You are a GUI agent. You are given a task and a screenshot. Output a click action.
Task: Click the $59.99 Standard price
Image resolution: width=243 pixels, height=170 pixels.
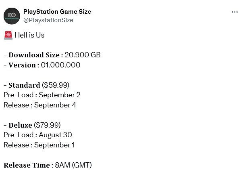click(x=56, y=85)
